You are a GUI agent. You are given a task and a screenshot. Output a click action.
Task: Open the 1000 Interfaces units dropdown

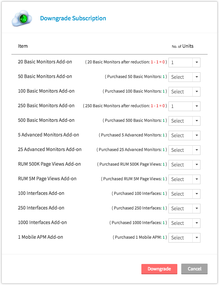(x=184, y=223)
